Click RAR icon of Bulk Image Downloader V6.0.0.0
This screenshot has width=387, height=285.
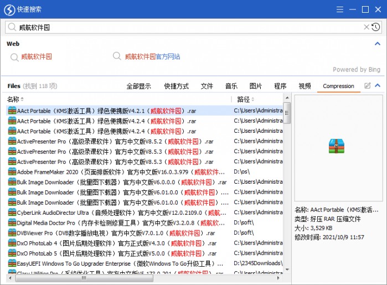pyautogui.click(x=12, y=182)
